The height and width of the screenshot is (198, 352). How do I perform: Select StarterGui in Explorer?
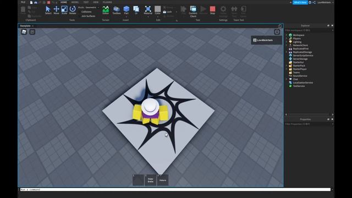[x=298, y=62]
